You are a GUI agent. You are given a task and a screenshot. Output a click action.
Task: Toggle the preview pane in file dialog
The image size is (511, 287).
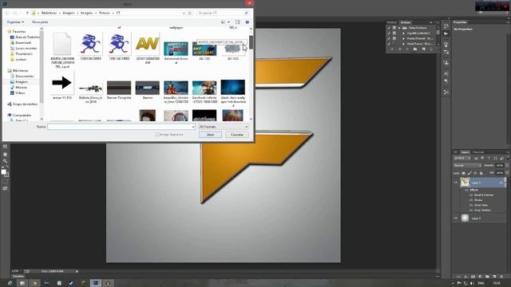click(x=238, y=22)
